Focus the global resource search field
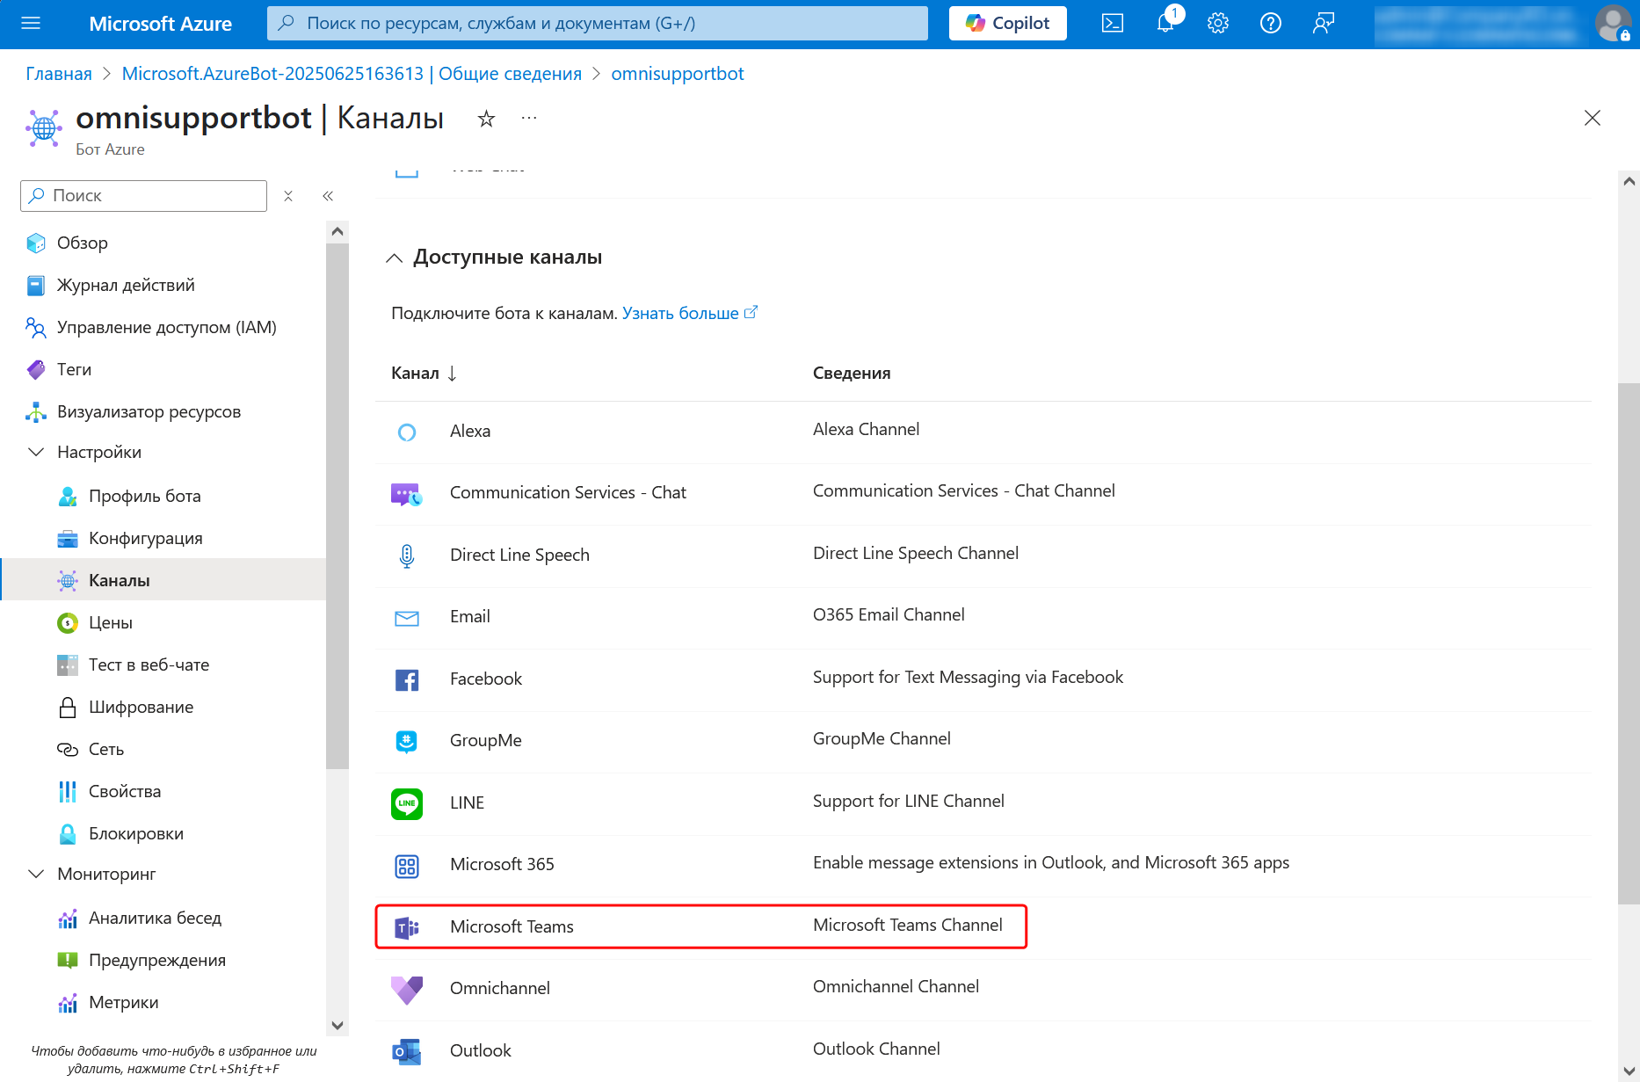The width and height of the screenshot is (1640, 1082). point(598,24)
